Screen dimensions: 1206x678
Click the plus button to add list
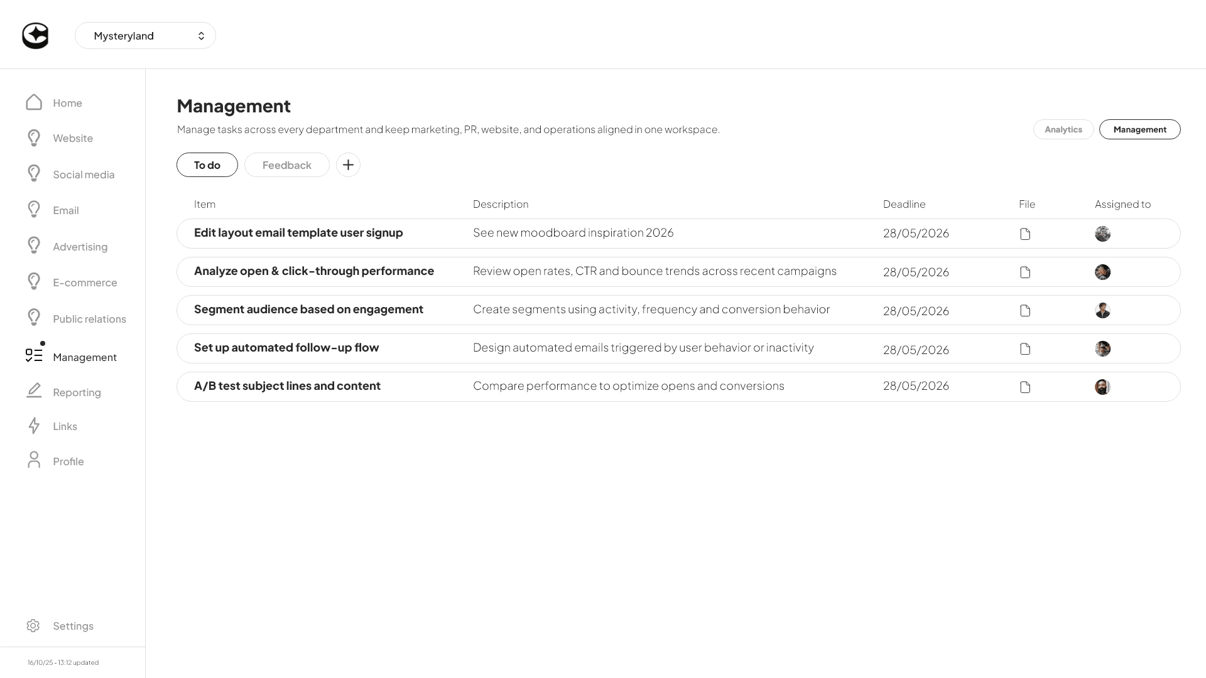click(349, 164)
